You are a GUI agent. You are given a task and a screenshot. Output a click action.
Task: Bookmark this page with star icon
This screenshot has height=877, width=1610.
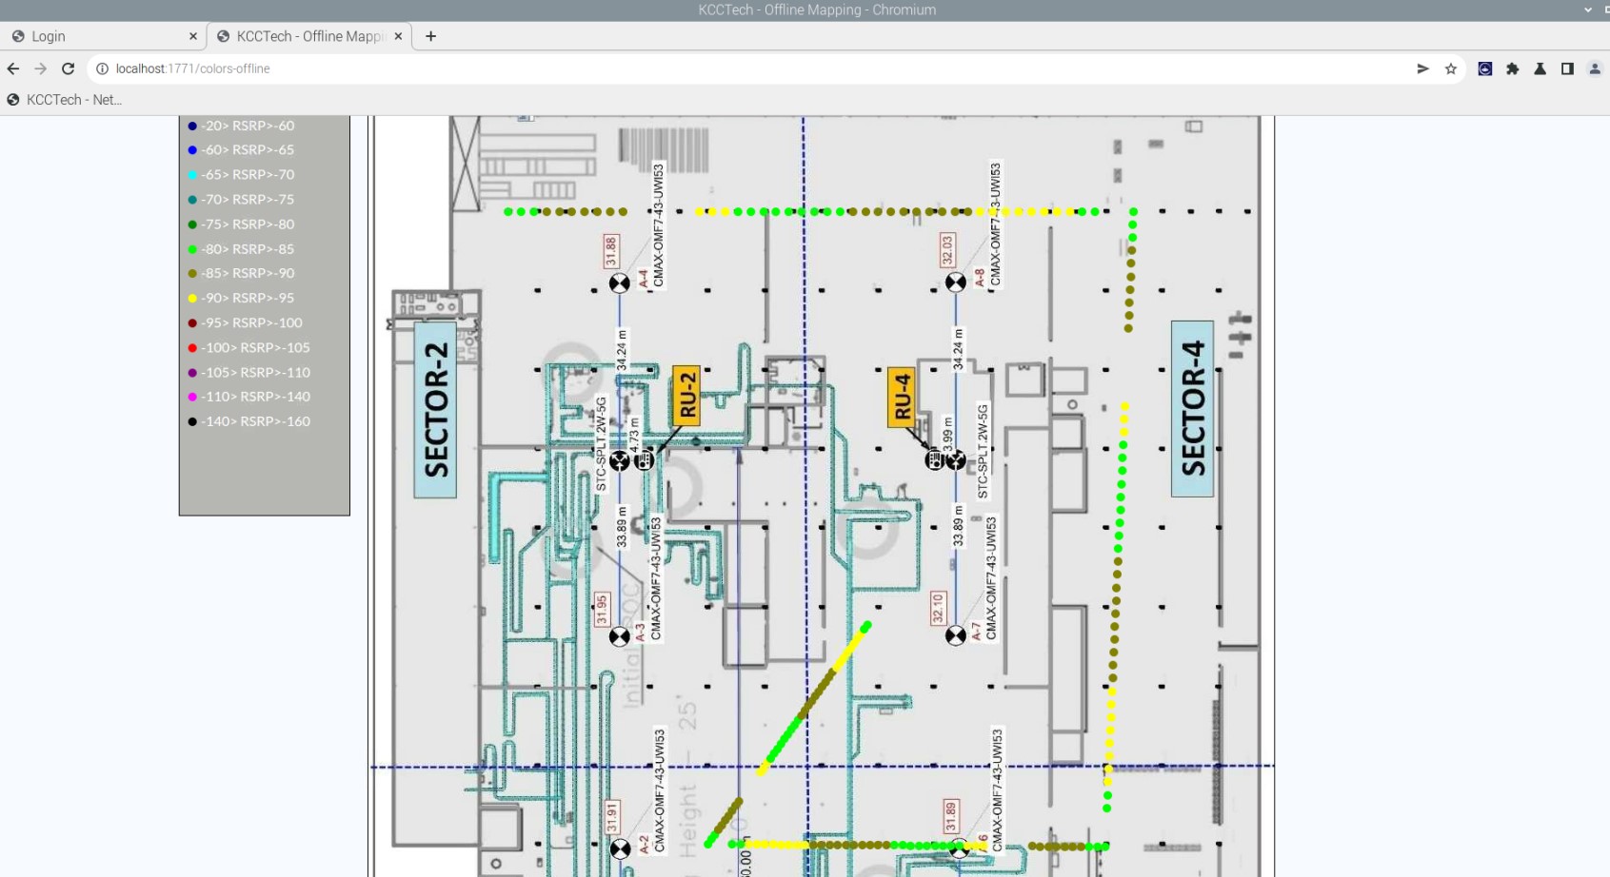1451,68
